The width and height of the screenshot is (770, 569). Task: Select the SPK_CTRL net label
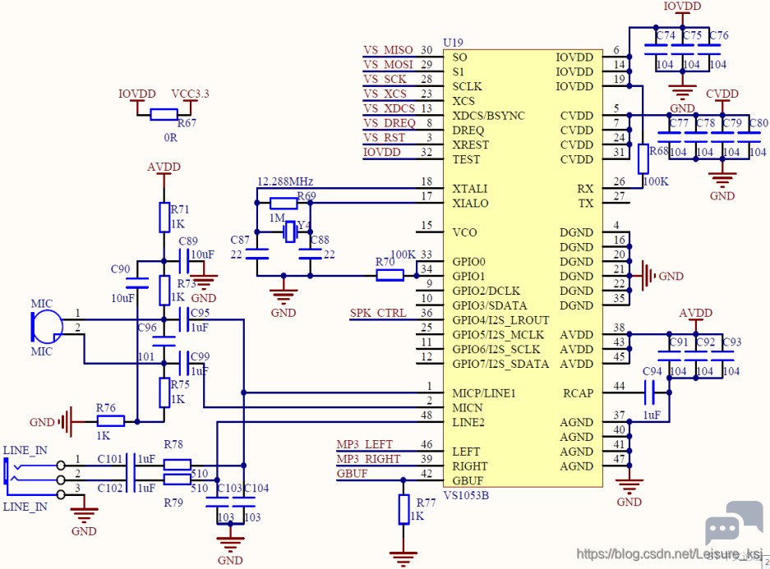pos(378,313)
